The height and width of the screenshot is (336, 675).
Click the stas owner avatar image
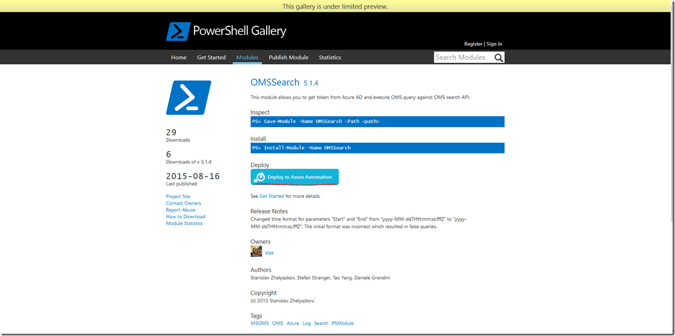(256, 252)
